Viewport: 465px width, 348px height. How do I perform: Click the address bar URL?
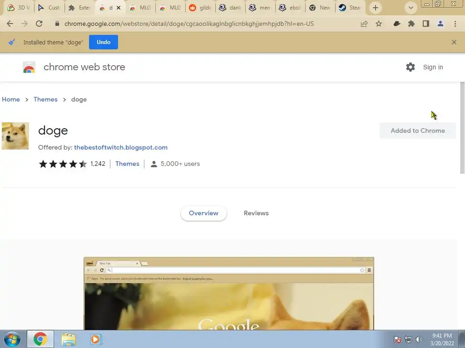pos(189,24)
